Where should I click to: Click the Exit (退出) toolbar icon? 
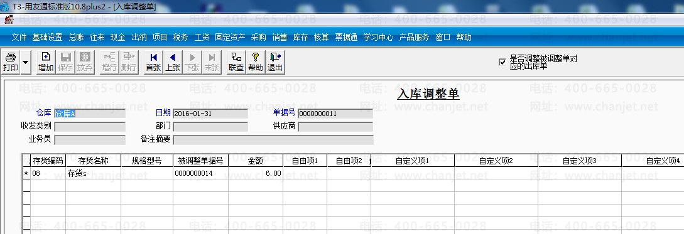point(275,62)
